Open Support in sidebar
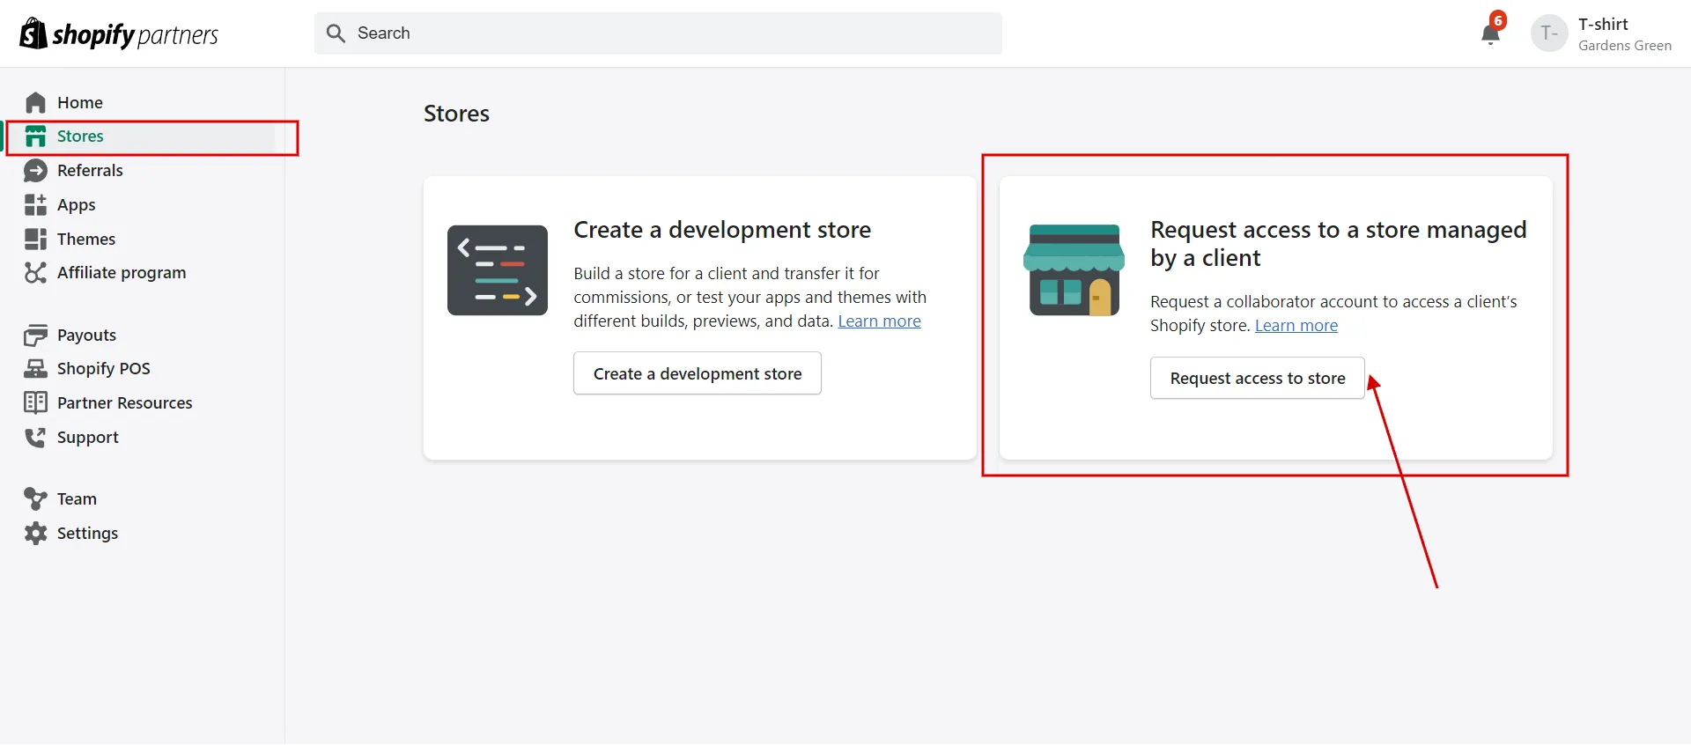This screenshot has width=1691, height=745. (x=88, y=438)
